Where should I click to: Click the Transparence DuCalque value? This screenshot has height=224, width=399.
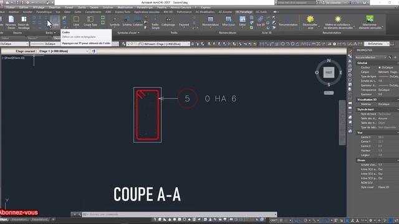384,90
